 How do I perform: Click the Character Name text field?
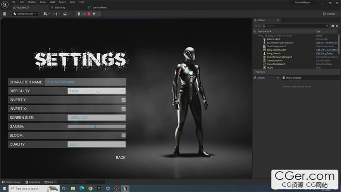85,82
